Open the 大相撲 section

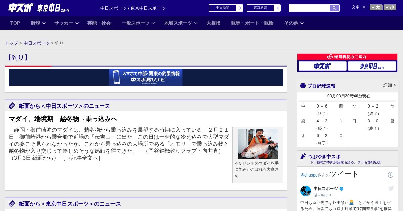point(213,23)
